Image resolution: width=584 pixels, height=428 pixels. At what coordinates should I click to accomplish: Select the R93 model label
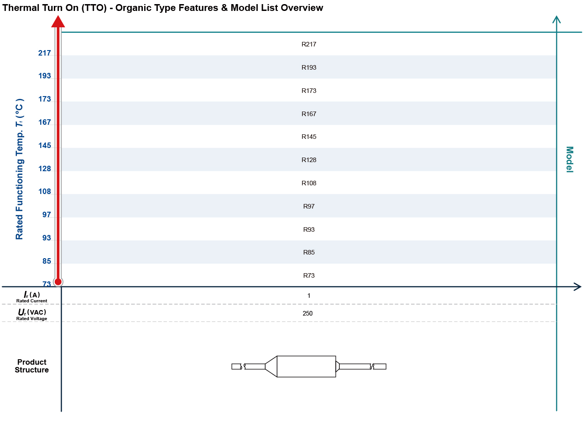tap(308, 229)
